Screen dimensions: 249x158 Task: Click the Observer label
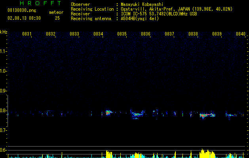point(80,4)
